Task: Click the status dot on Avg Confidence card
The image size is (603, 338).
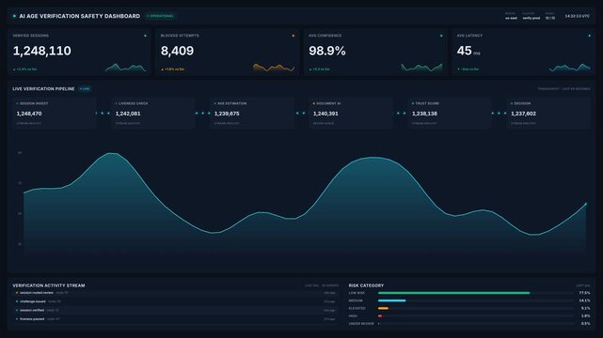Action: tap(441, 36)
